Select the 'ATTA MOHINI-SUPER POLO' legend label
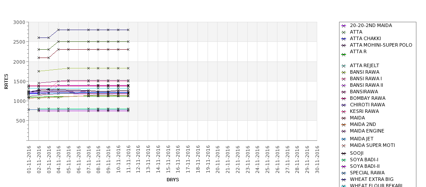Image resolution: width=426 pixels, height=187 pixels. 381,45
